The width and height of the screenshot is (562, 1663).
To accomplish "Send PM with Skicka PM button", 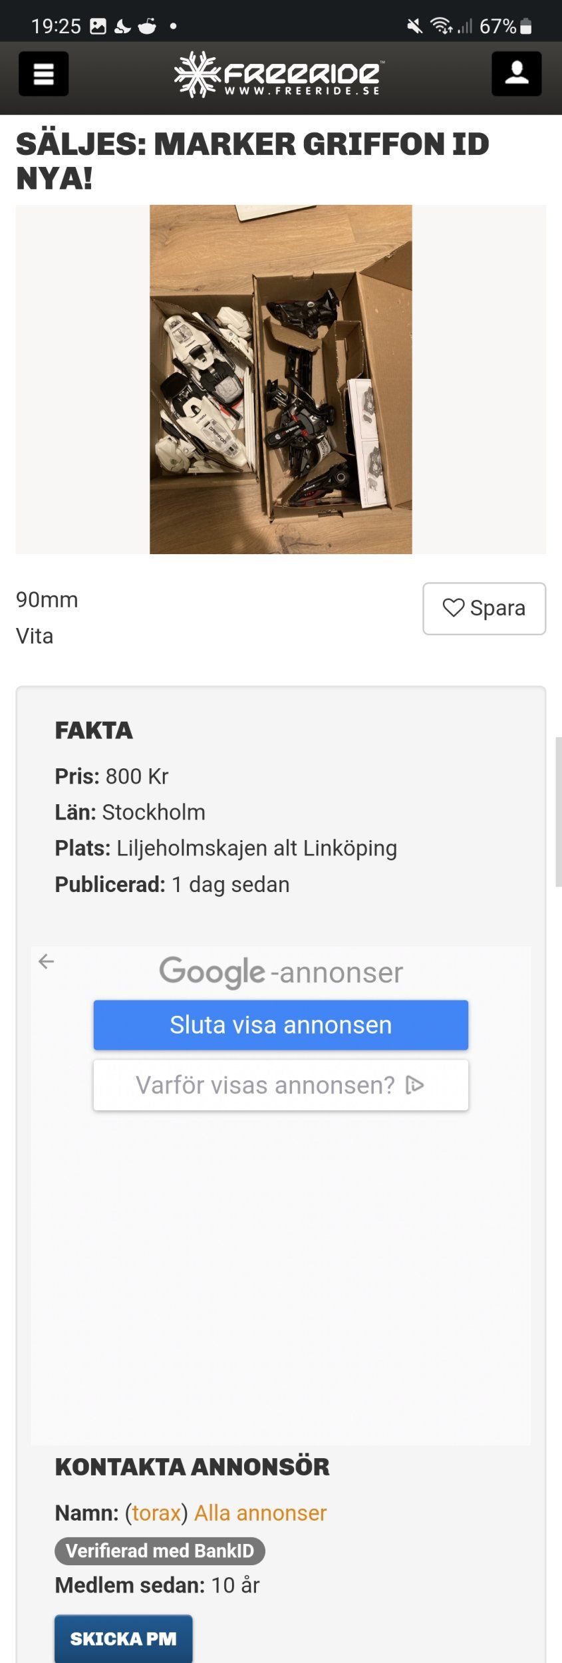I will [124, 1638].
